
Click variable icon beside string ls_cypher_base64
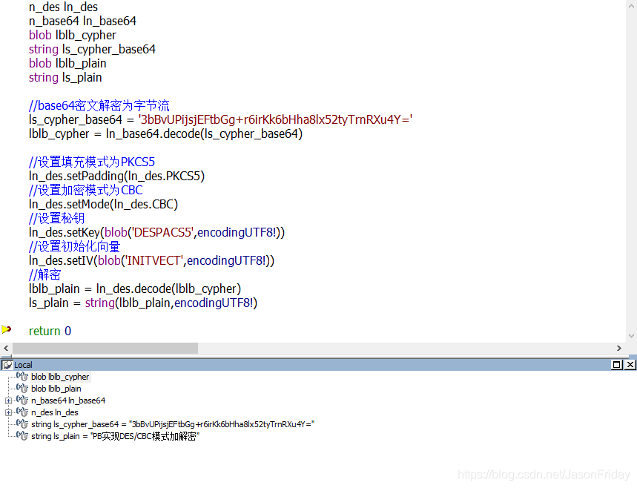click(22, 423)
